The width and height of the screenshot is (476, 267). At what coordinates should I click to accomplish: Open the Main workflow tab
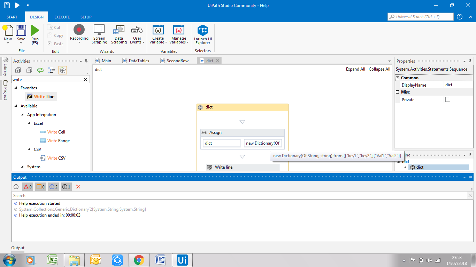click(103, 60)
